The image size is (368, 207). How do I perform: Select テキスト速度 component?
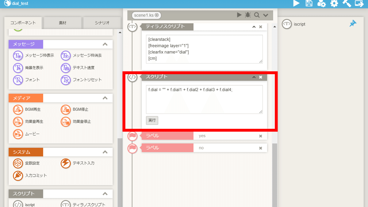point(78,68)
